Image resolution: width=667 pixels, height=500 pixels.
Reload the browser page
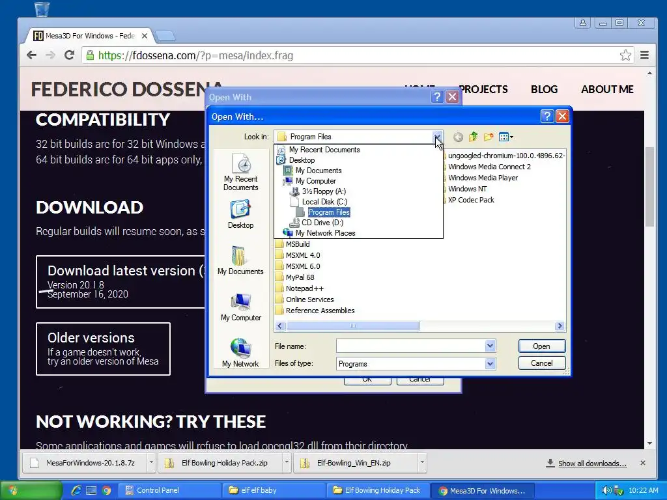69,55
